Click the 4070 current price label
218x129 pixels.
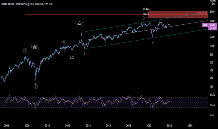[x=213, y=25]
